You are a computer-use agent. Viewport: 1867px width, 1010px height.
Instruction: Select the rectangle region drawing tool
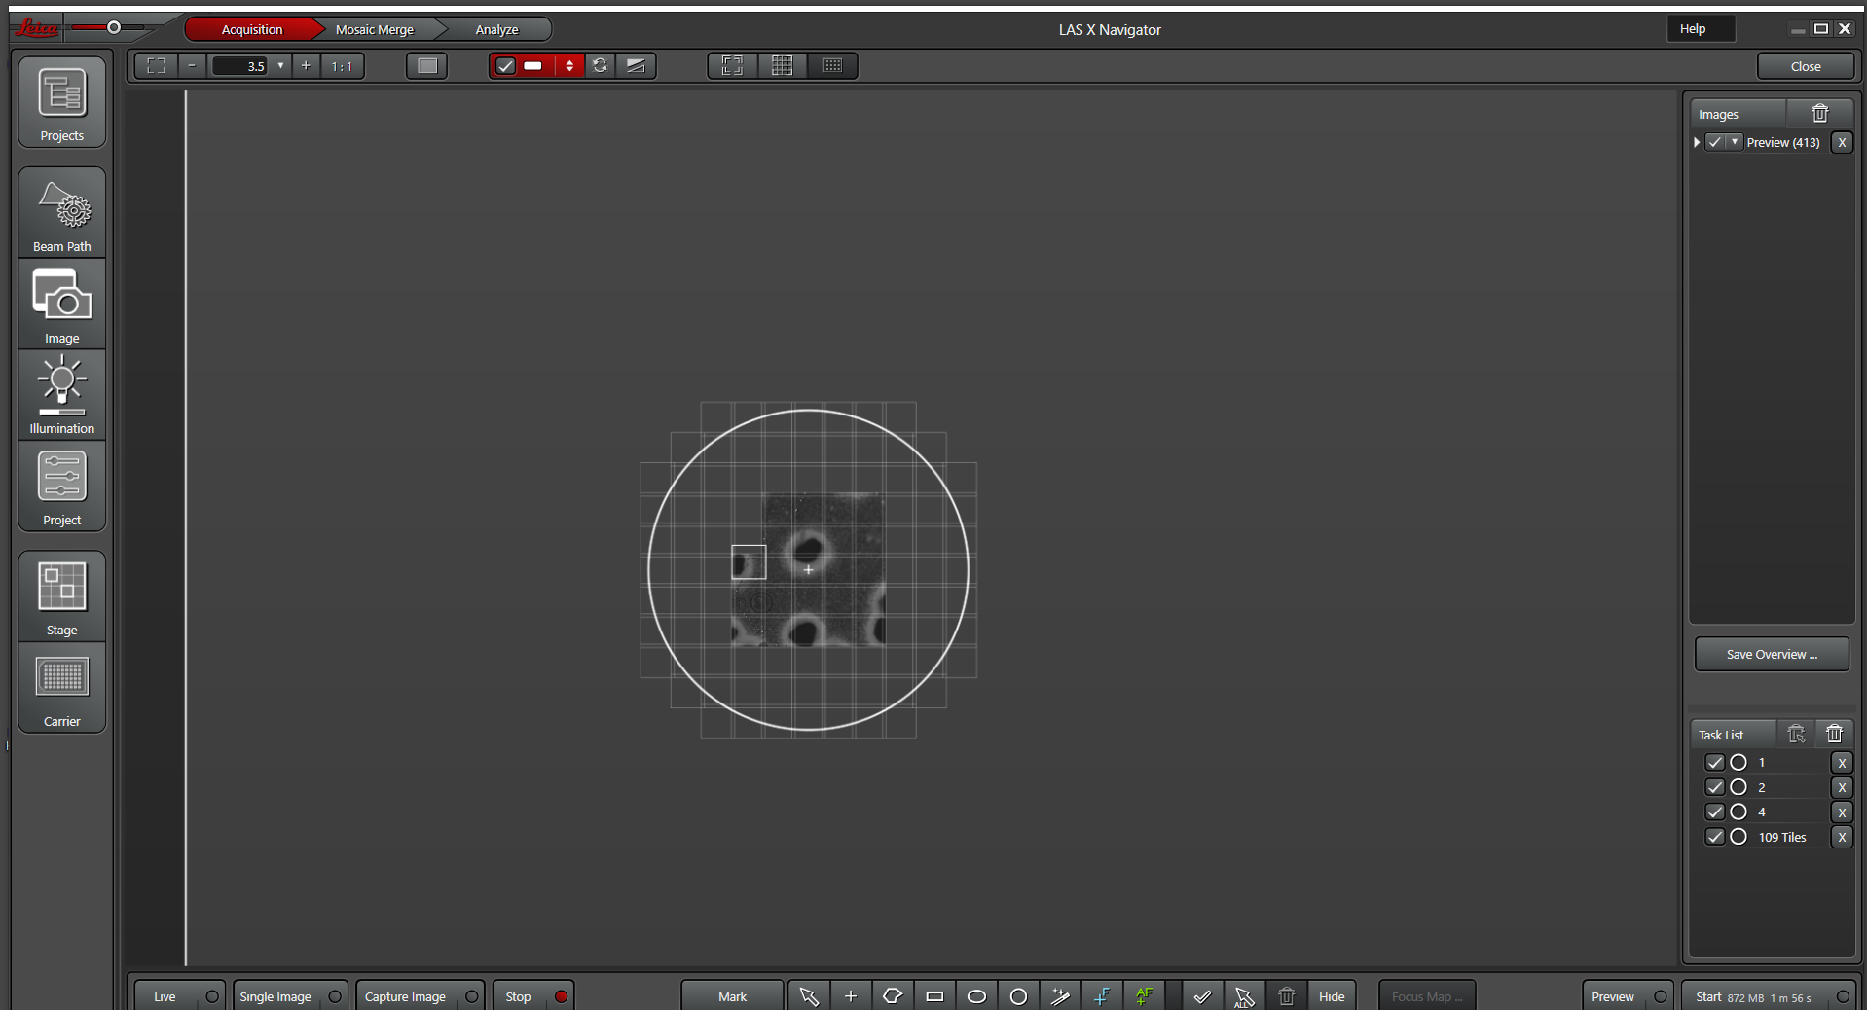(934, 996)
